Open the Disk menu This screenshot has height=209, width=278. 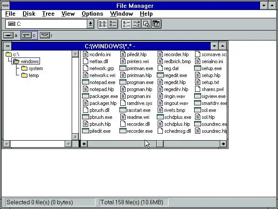coord(29,13)
